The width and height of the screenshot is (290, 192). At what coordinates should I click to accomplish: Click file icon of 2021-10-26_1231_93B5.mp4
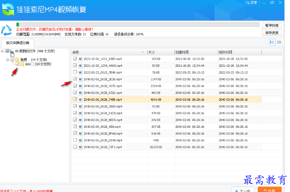[80, 59]
